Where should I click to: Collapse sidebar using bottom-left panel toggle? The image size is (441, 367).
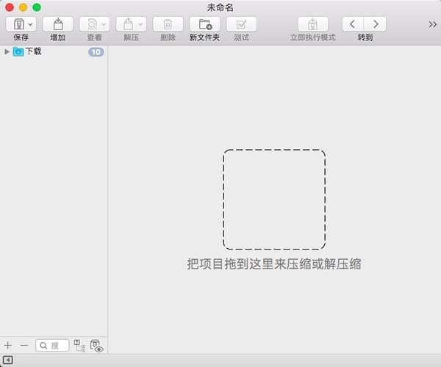7,360
